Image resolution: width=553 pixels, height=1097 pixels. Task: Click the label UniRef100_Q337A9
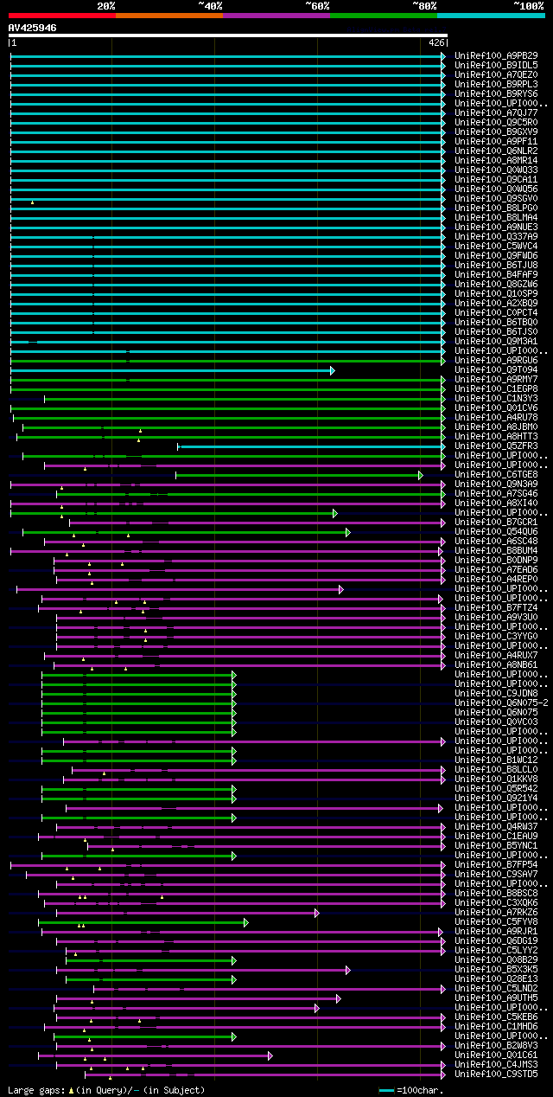click(496, 237)
